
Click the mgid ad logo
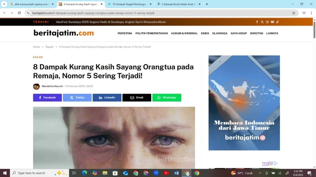(x=270, y=163)
